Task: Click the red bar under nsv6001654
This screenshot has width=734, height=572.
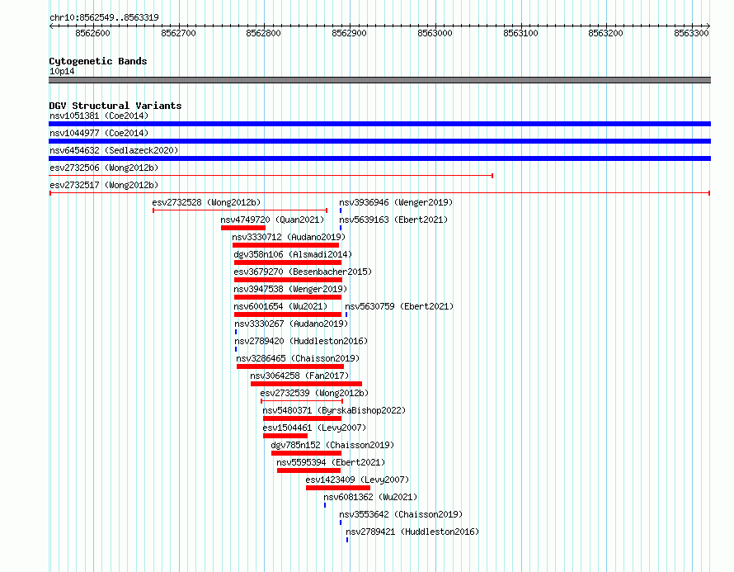Action: [x=288, y=314]
